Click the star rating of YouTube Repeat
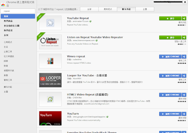Image resolution: width=188 pixels, height=133 pixels. [x=182, y=25]
